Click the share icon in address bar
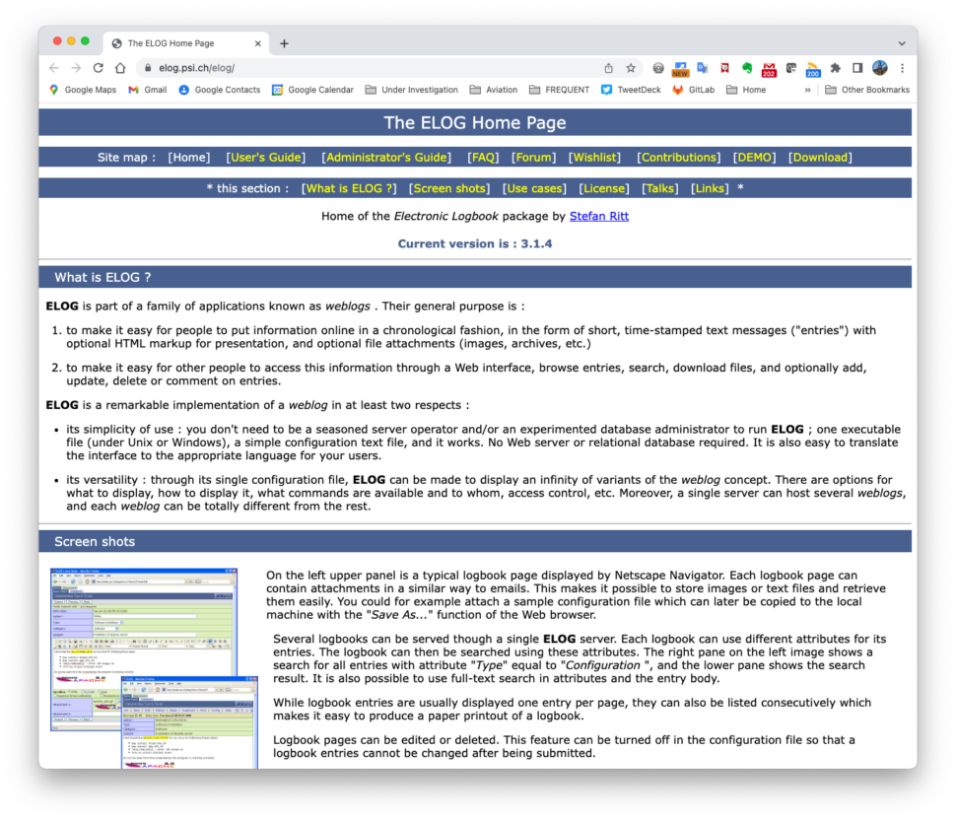The width and height of the screenshot is (956, 820). (608, 68)
